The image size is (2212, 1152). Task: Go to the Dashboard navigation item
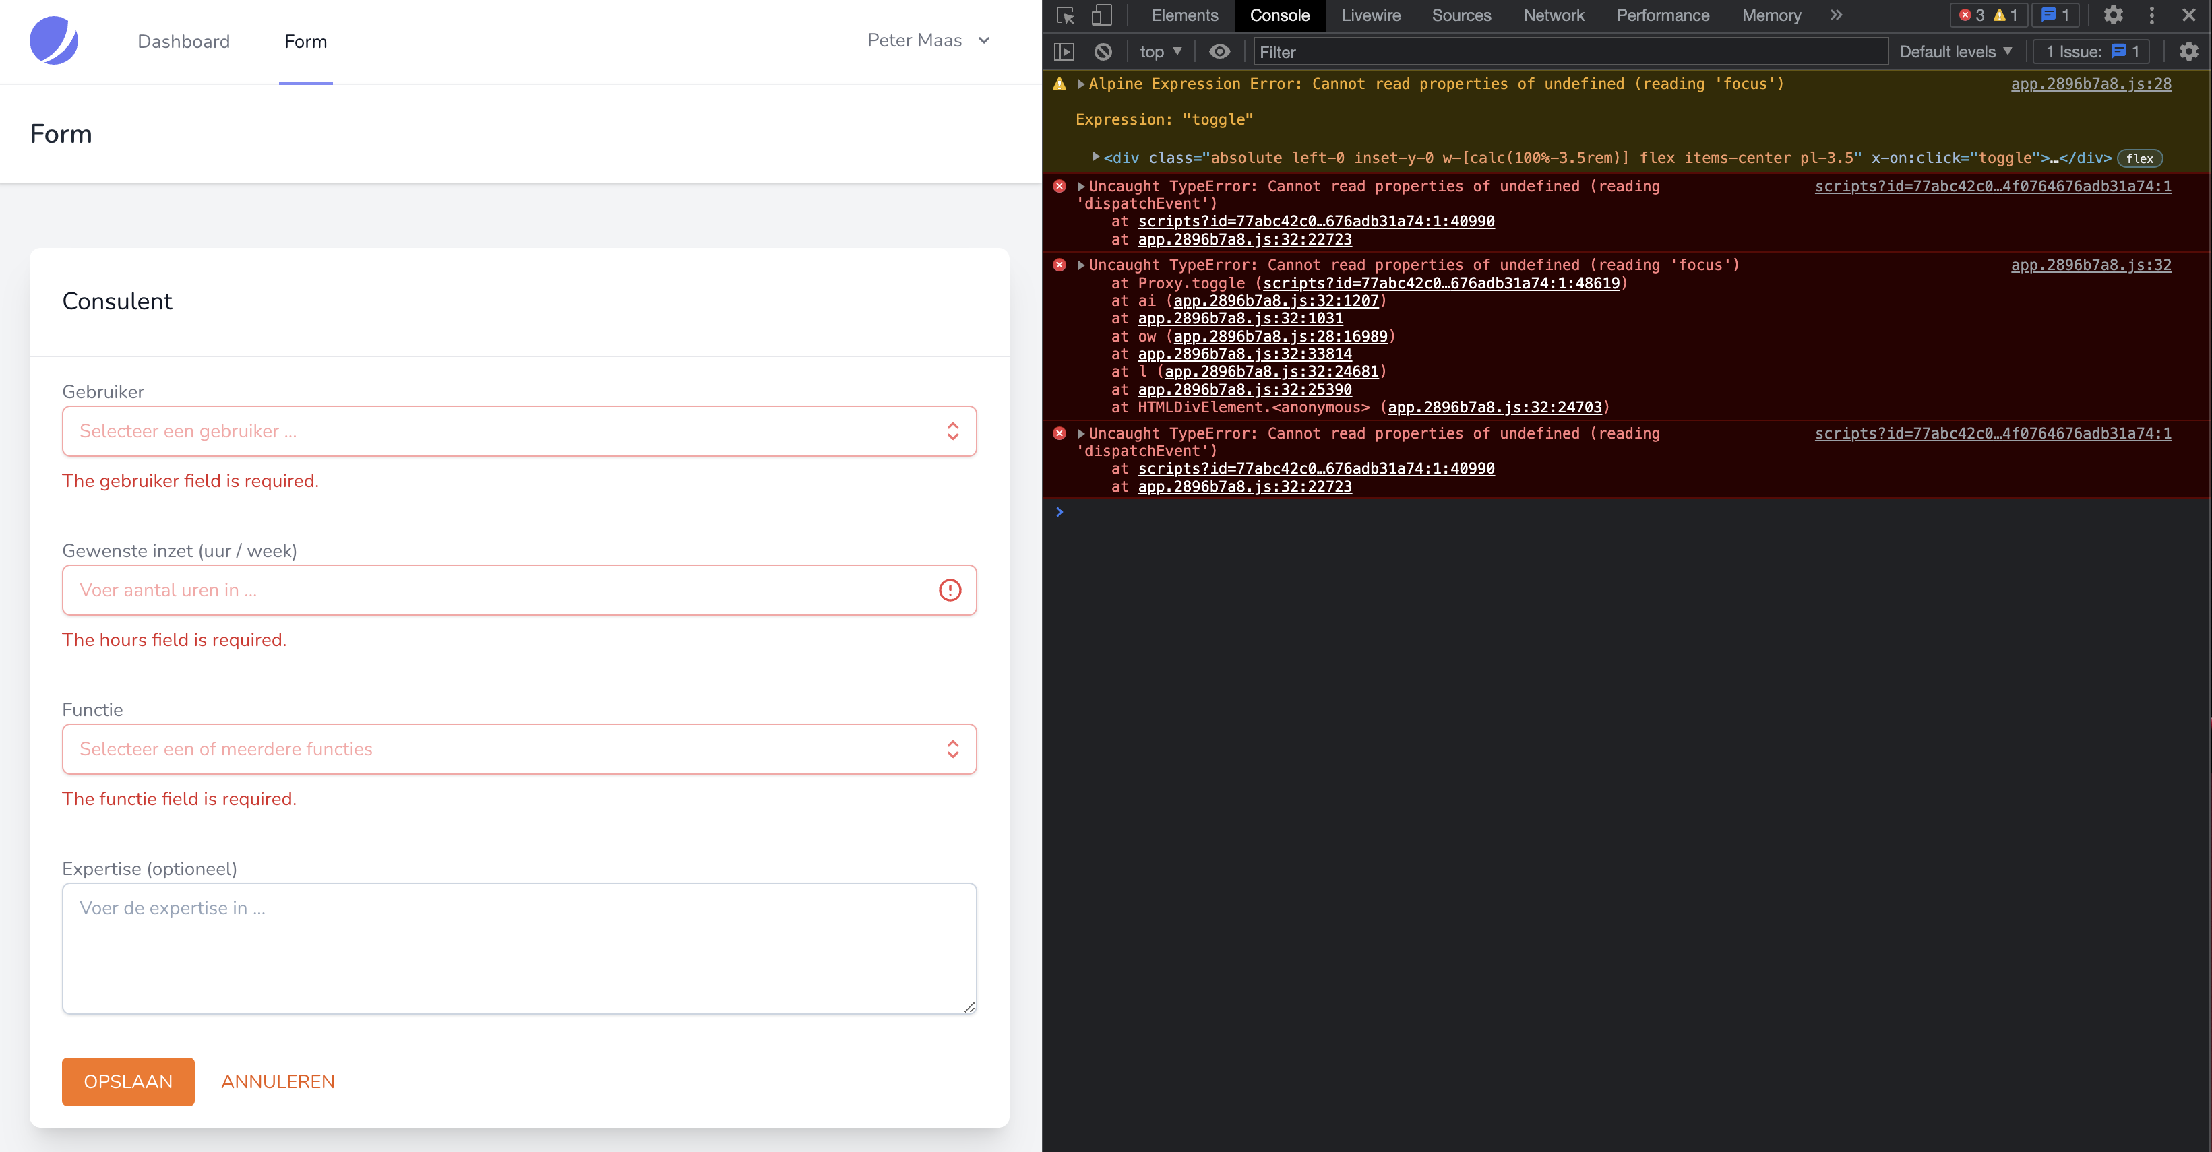click(x=184, y=41)
